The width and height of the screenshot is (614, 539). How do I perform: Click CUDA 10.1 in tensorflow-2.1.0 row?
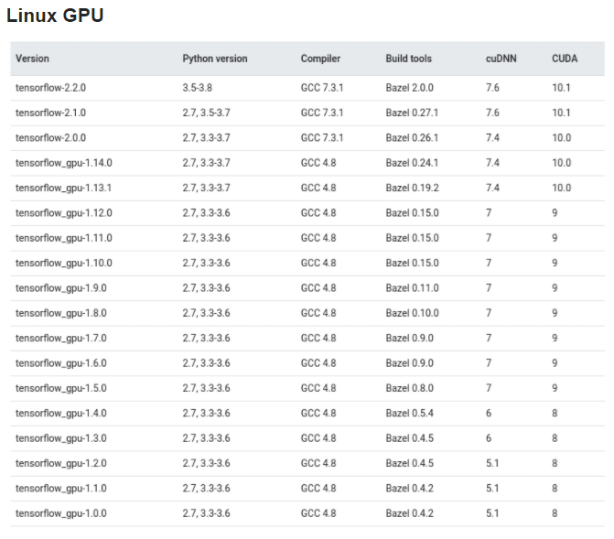(561, 113)
